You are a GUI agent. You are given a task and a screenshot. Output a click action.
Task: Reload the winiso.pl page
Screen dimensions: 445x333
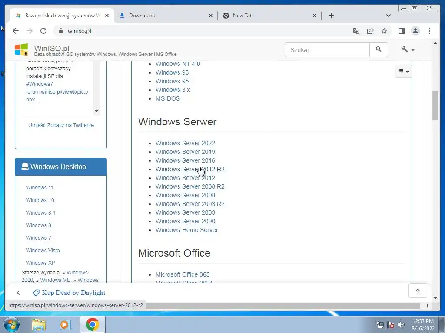[x=43, y=31]
